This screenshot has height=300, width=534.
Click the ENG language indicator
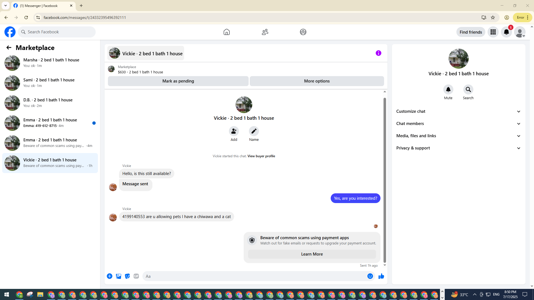[496, 294]
